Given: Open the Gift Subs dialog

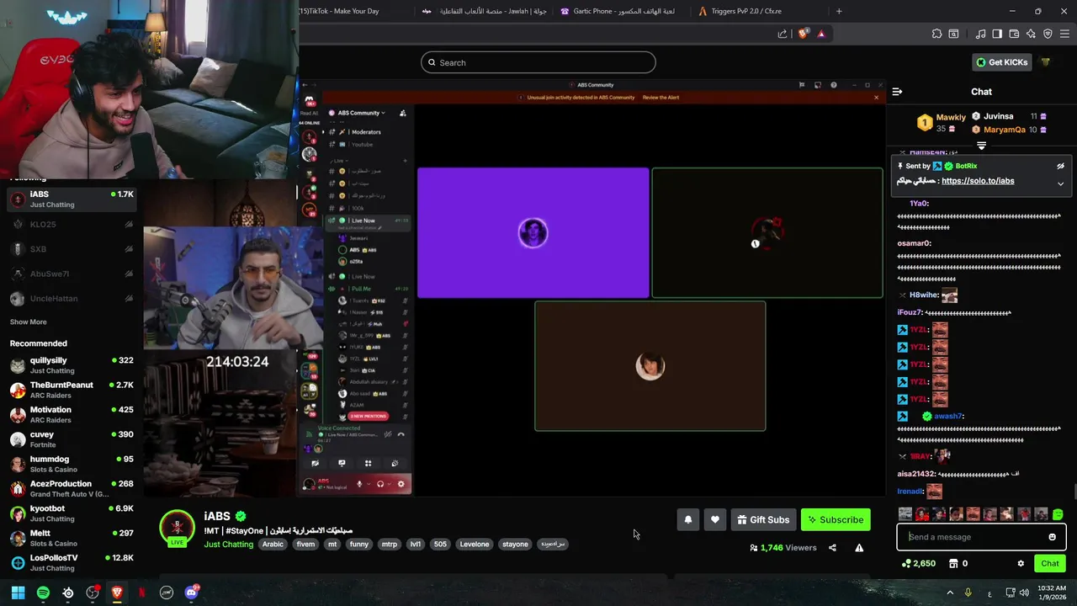Looking at the screenshot, I should 763,520.
